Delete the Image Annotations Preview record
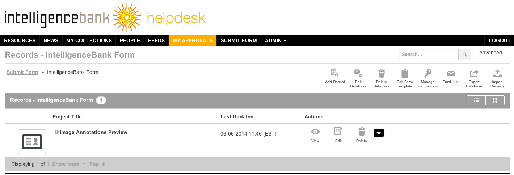 click(361, 131)
